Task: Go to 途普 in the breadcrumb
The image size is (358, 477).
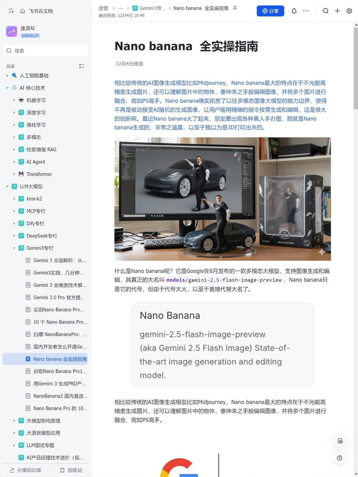Action: (x=103, y=8)
